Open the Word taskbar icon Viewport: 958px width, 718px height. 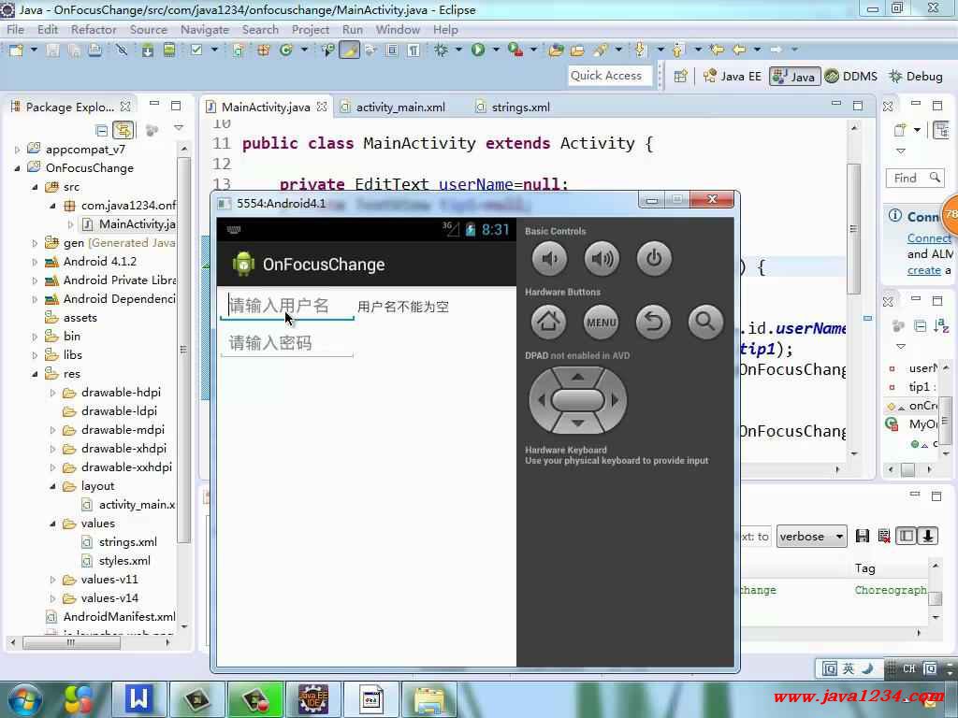(139, 699)
